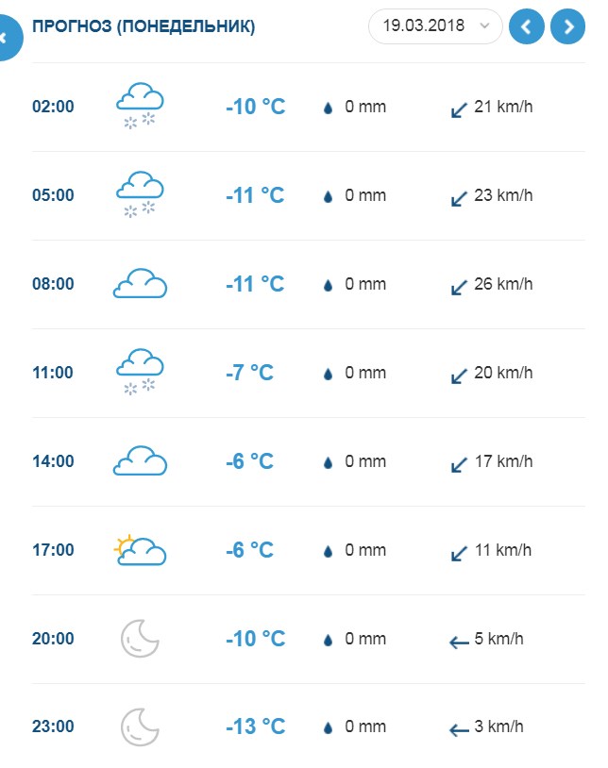
Task: Click the precipitation drop in the 08:00 row
Action: [329, 285]
